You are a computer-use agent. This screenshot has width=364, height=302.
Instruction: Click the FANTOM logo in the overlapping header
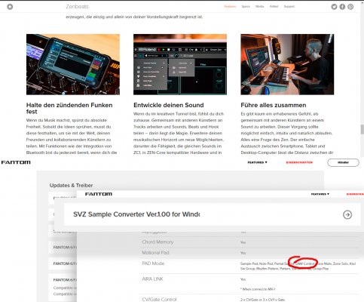[99, 194]
